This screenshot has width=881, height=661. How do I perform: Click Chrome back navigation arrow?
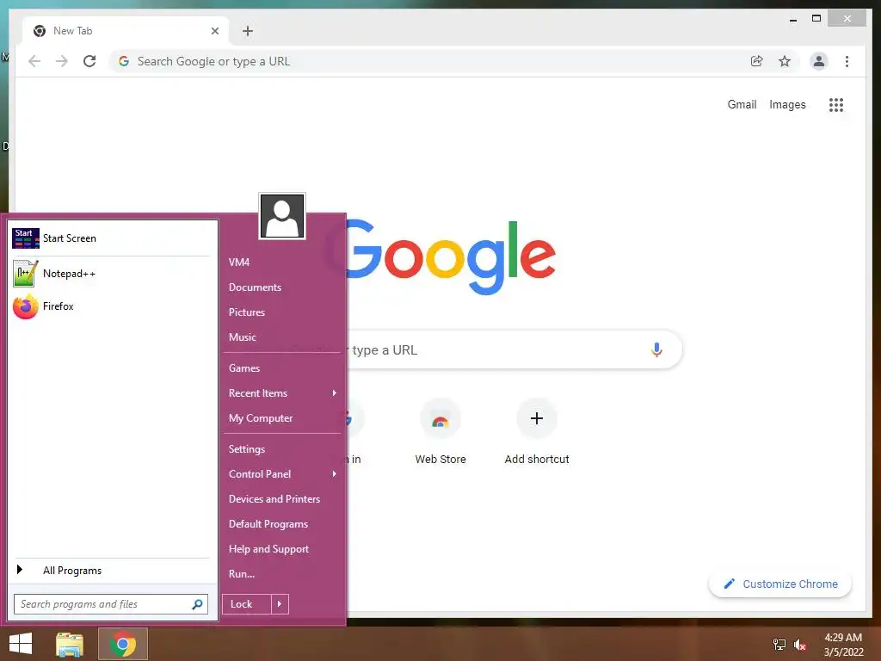point(34,61)
